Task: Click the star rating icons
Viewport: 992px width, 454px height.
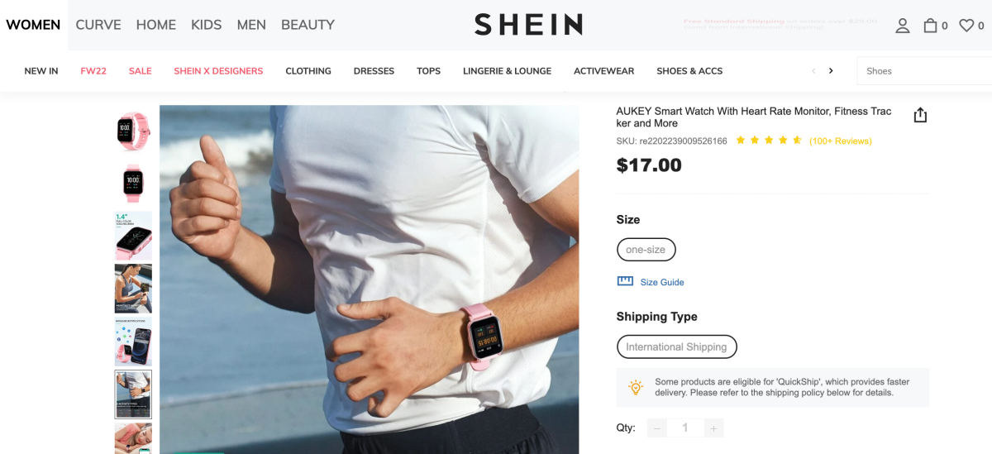Action: pyautogui.click(x=769, y=141)
